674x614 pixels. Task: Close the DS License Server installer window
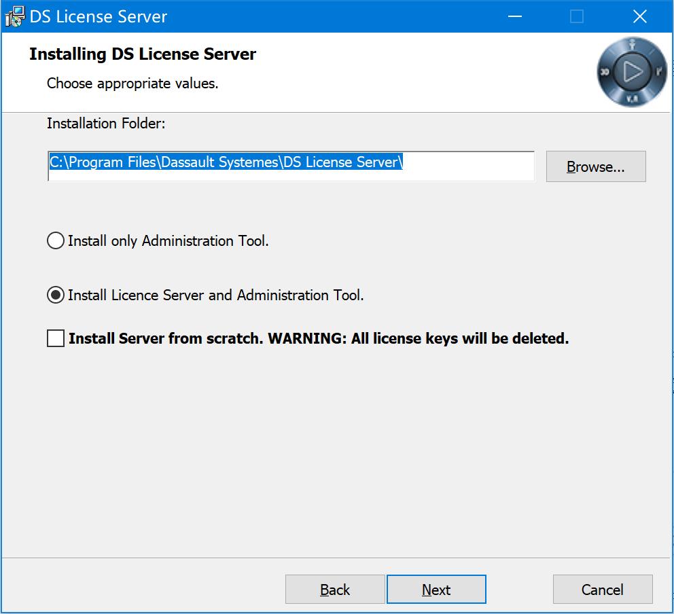pyautogui.click(x=639, y=16)
